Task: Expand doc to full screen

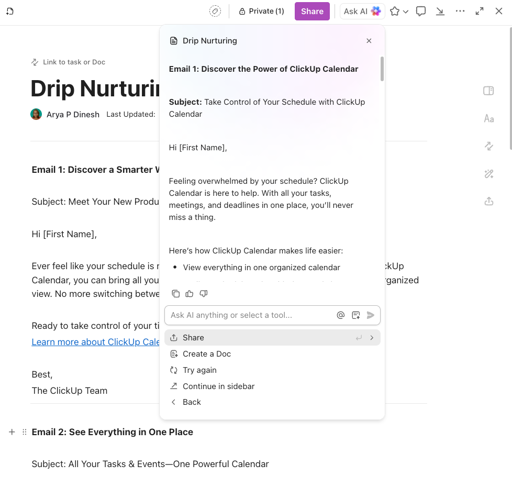Action: 480,12
